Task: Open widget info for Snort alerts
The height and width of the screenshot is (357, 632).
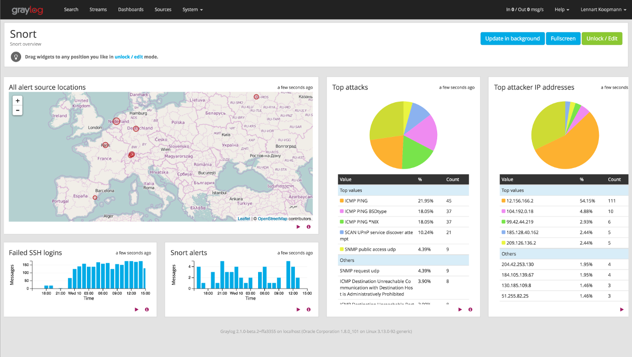Action: (x=308, y=310)
